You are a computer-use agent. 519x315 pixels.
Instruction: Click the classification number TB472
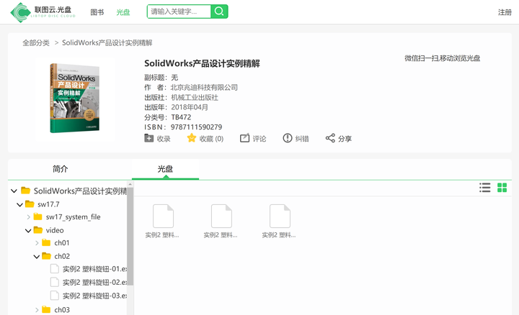pyautogui.click(x=181, y=117)
